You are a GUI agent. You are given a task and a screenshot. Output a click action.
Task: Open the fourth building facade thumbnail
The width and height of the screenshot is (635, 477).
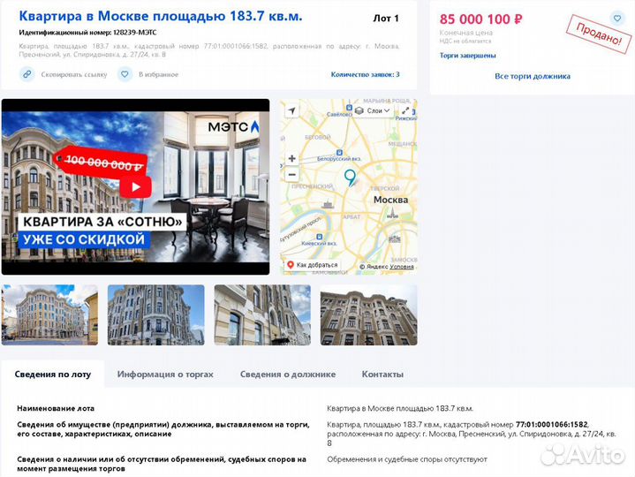(x=368, y=315)
